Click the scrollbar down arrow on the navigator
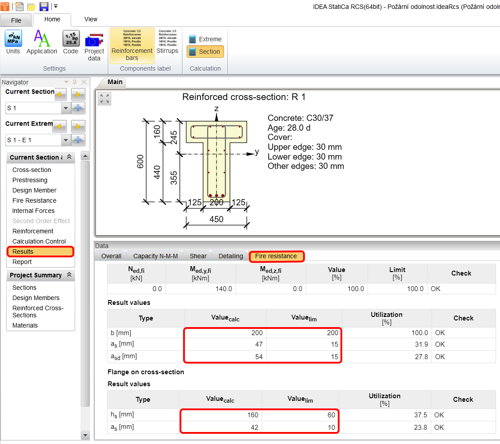Screen dimensions: 500x444 point(85,436)
